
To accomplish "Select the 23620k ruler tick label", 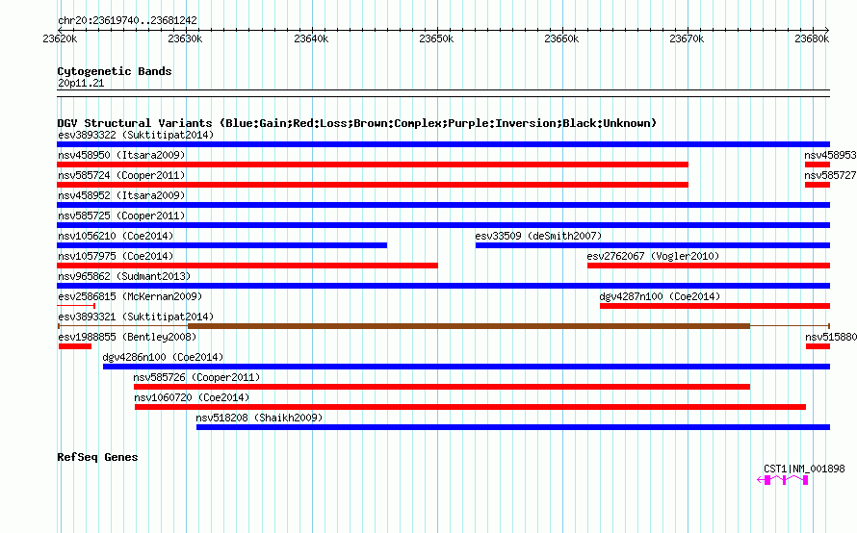I will (x=60, y=38).
